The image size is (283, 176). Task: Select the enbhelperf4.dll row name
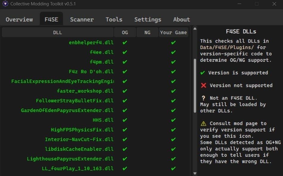pyautogui.click(x=91, y=43)
